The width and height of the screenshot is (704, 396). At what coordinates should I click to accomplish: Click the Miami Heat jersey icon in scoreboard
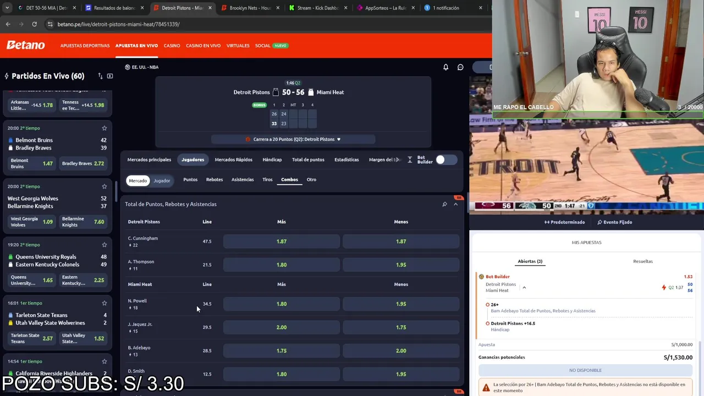click(311, 92)
